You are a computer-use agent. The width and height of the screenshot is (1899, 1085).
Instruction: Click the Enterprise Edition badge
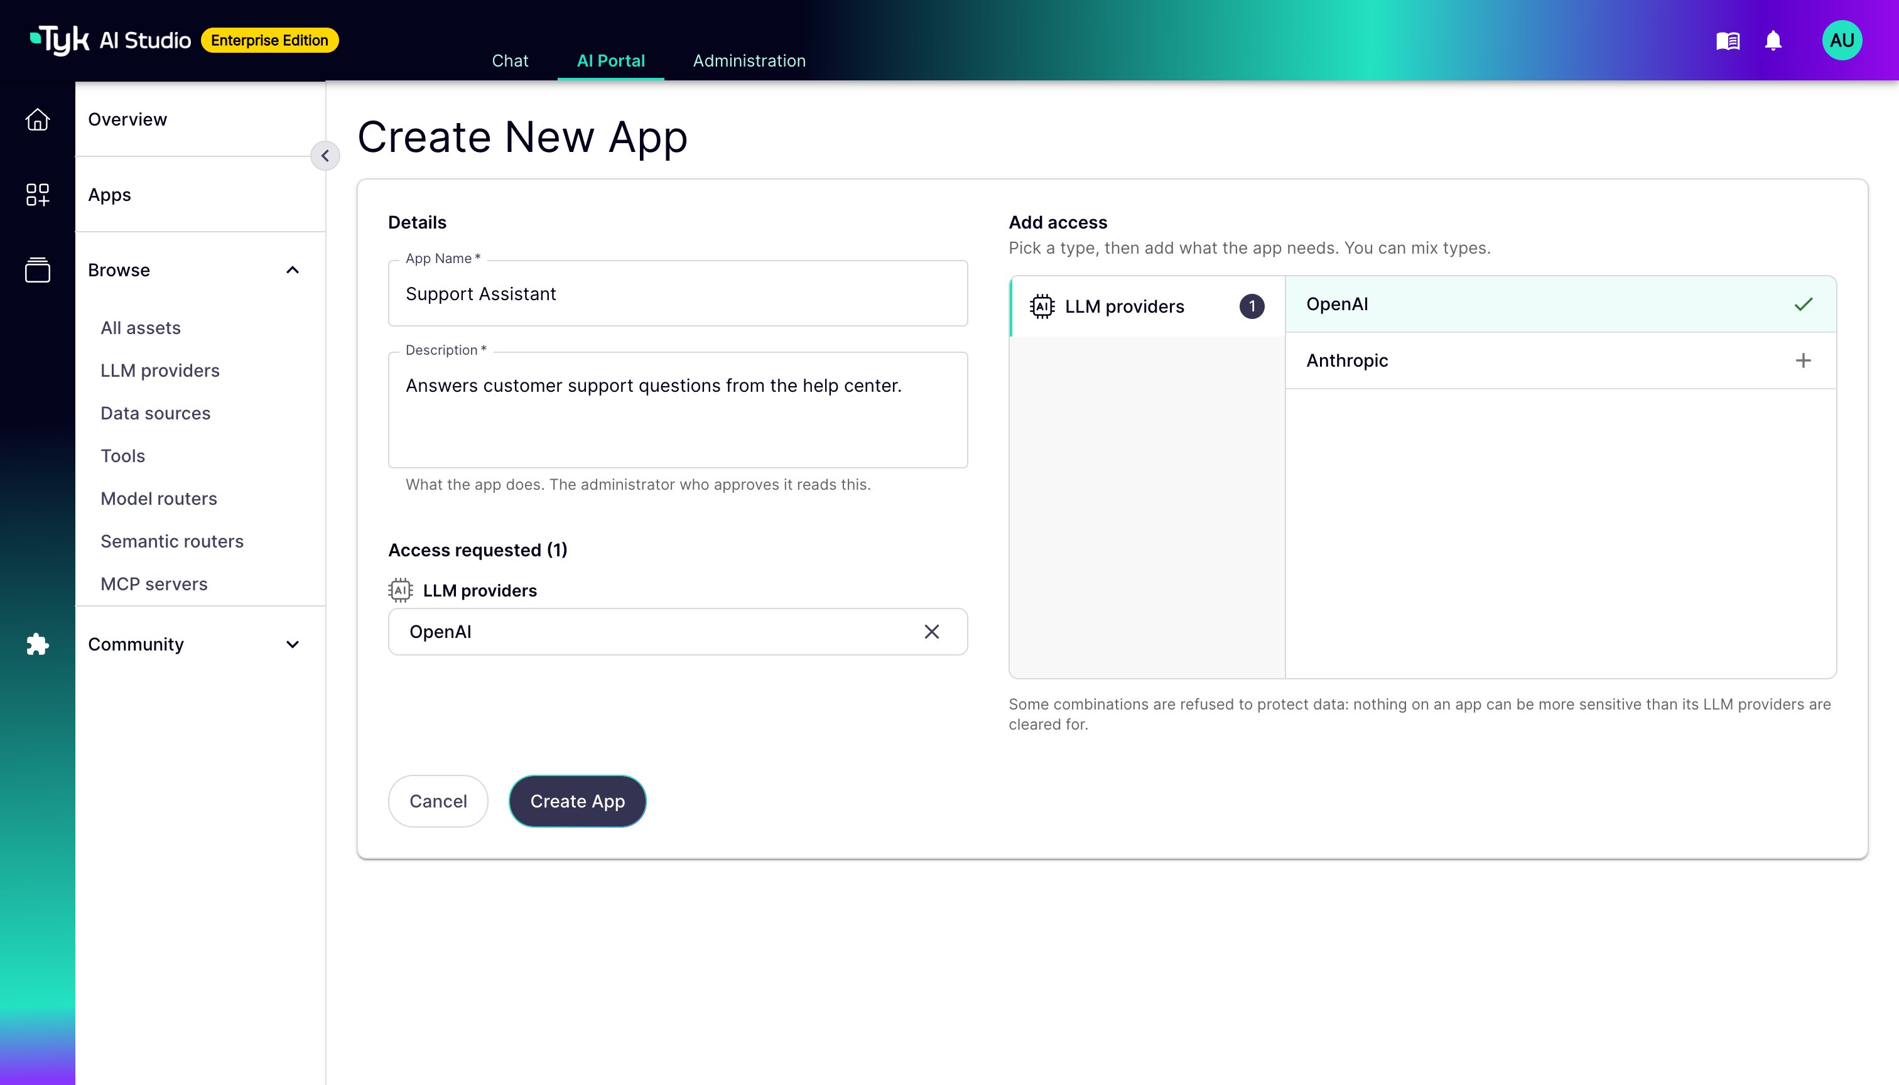[x=270, y=40]
